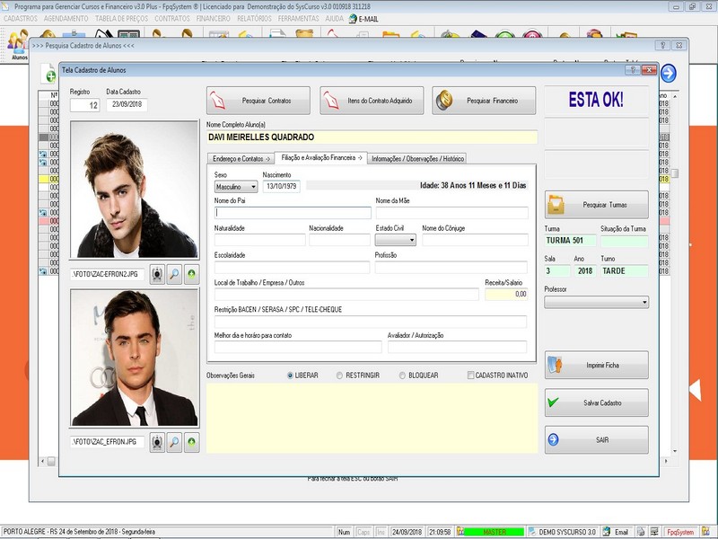Capture webcam photo for ZAC_EFRON.JPG
718x539 pixels.
point(157,442)
